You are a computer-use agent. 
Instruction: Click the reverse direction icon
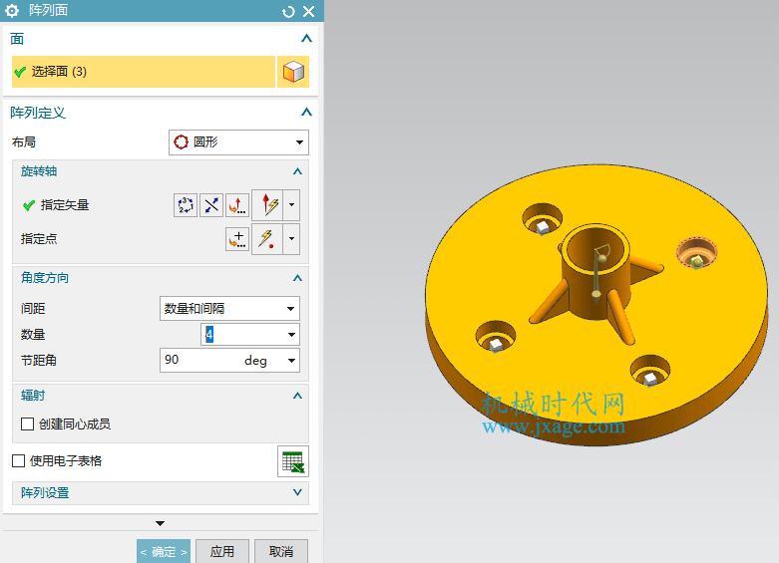point(211,205)
